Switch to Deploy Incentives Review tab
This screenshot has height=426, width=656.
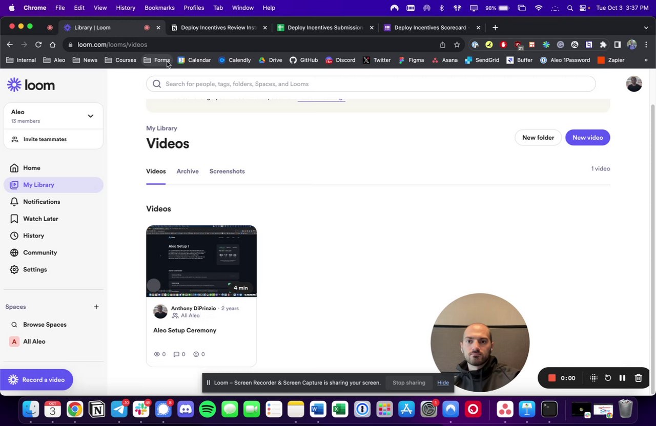(x=219, y=28)
